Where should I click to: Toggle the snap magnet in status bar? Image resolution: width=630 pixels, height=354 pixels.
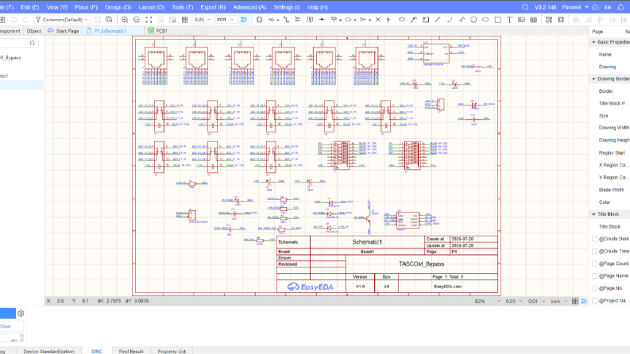584,301
